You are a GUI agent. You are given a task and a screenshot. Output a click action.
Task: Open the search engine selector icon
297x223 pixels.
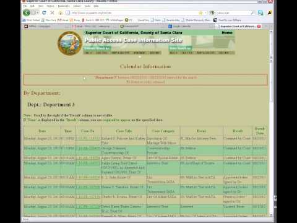pyautogui.click(x=212, y=13)
